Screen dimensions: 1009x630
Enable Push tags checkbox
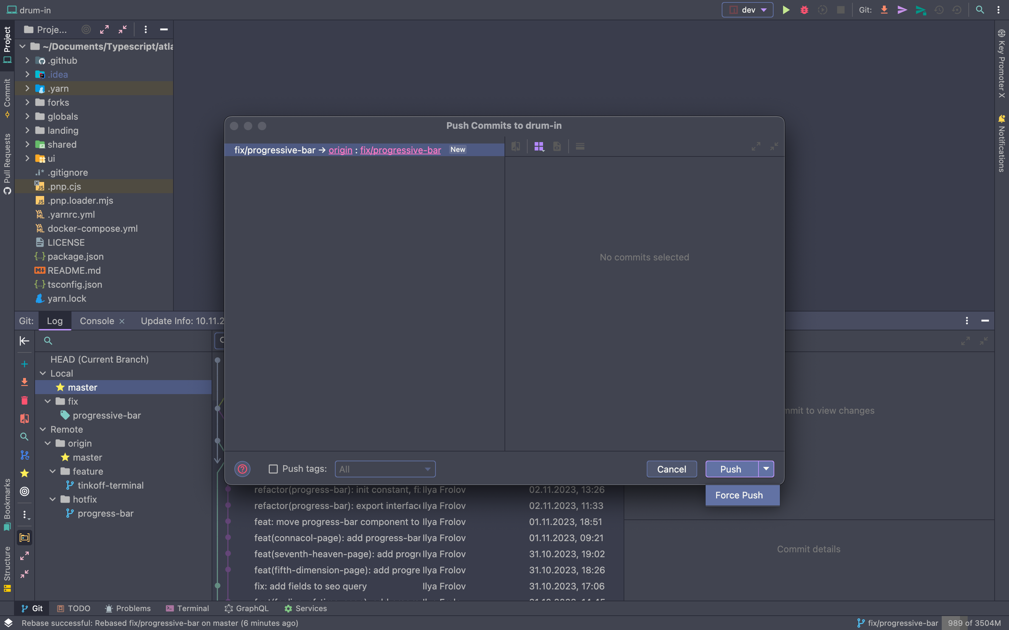[x=273, y=469]
